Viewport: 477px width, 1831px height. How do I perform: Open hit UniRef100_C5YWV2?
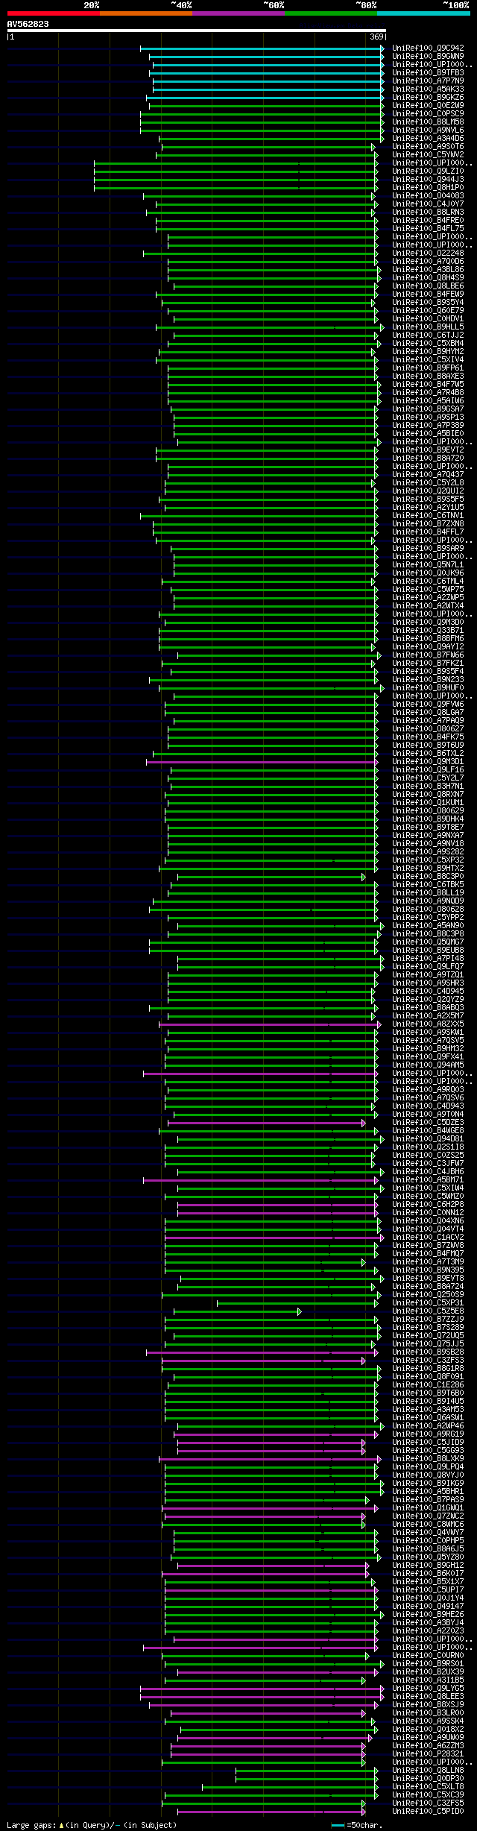[x=428, y=154]
